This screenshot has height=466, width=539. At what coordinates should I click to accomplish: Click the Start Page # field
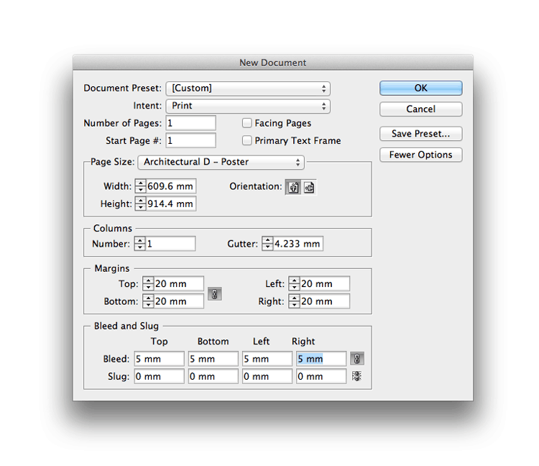tap(190, 141)
